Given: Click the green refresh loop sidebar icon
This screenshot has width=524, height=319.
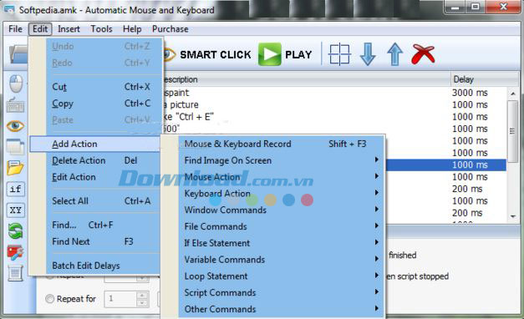Looking at the screenshot, I should pyautogui.click(x=15, y=230).
